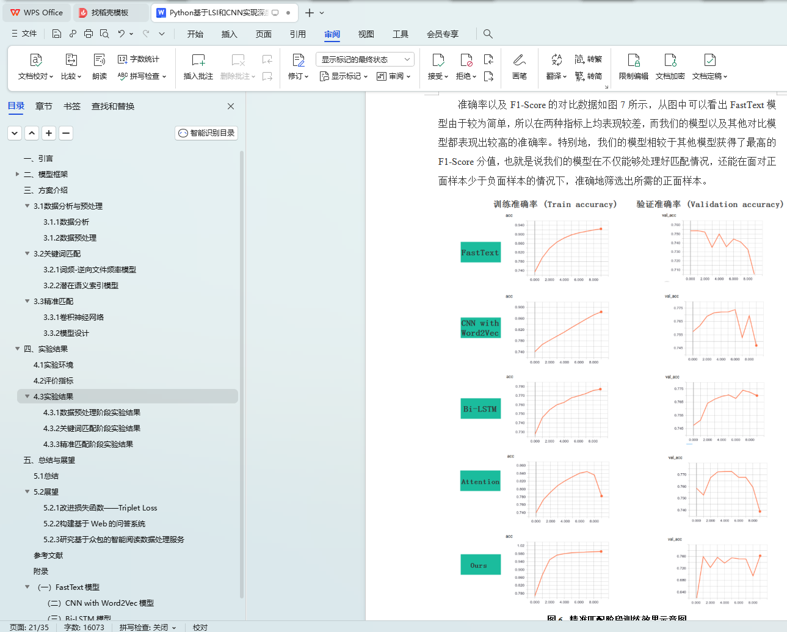787x632 pixels.
Task: Open a new tab with plus icon
Action: click(x=310, y=13)
